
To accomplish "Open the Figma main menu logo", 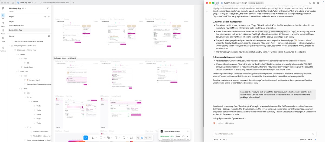I will pyautogui.click(x=3, y=8).
